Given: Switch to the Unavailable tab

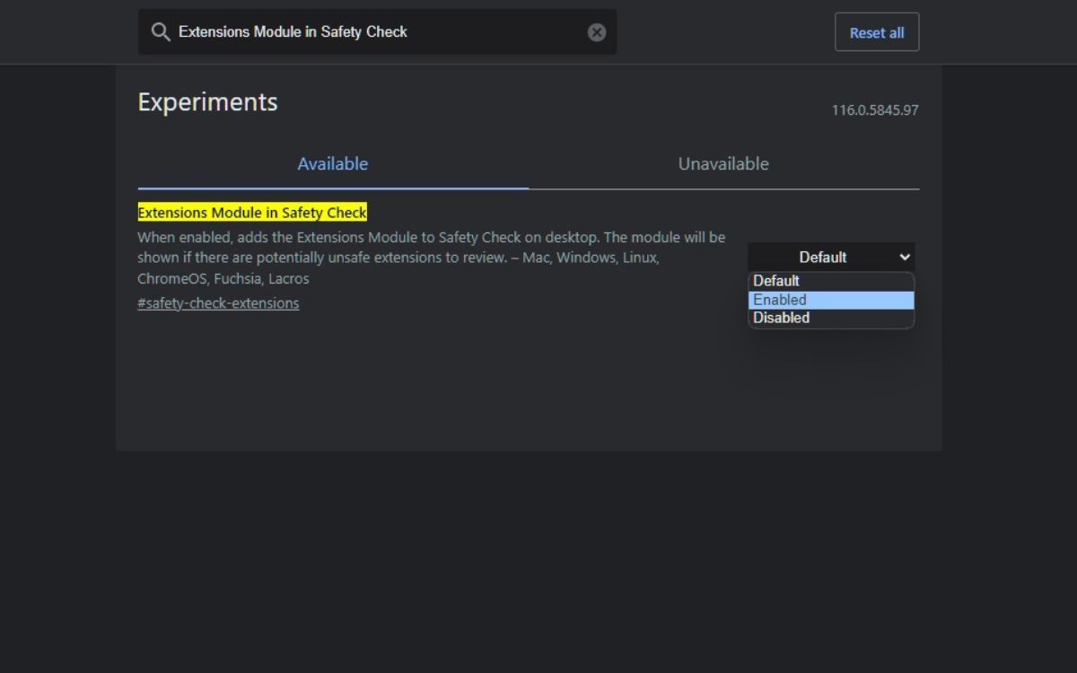Looking at the screenshot, I should (723, 163).
